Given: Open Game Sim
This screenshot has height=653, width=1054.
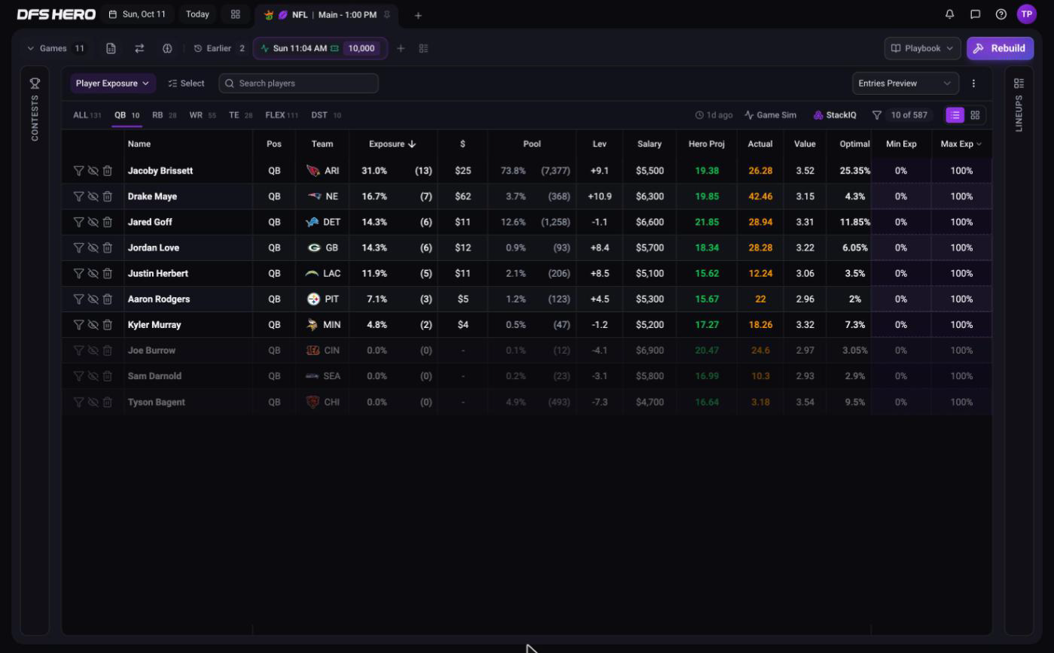Looking at the screenshot, I should (770, 115).
